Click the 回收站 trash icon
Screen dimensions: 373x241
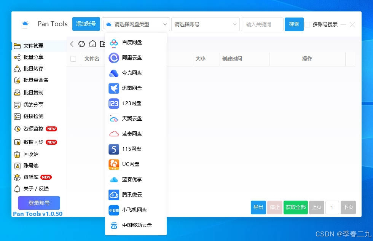(17, 155)
